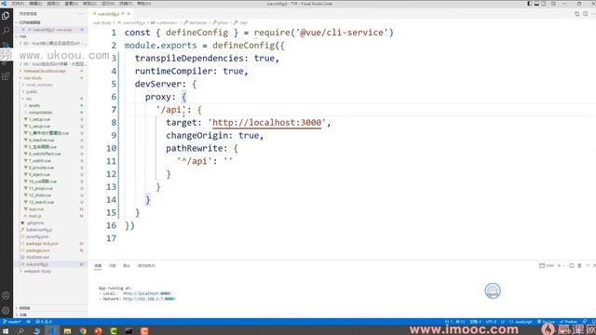The image size is (596, 335).
Task: Switch to the Debug Console panel tab
Action: (x=146, y=265)
